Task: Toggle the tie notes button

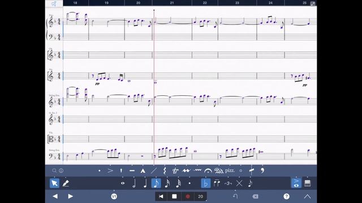Action: point(217,183)
